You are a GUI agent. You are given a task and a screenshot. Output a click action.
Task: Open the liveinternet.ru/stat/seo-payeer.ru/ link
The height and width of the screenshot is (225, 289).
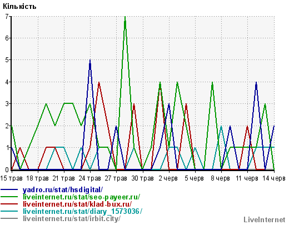click(81, 197)
